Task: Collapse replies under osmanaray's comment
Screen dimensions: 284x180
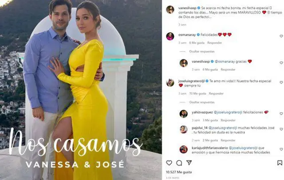Action: (x=202, y=51)
